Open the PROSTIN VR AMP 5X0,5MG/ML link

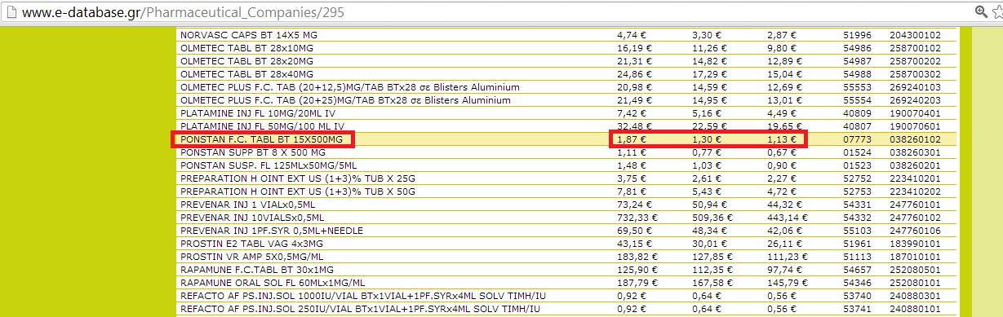pos(255,257)
